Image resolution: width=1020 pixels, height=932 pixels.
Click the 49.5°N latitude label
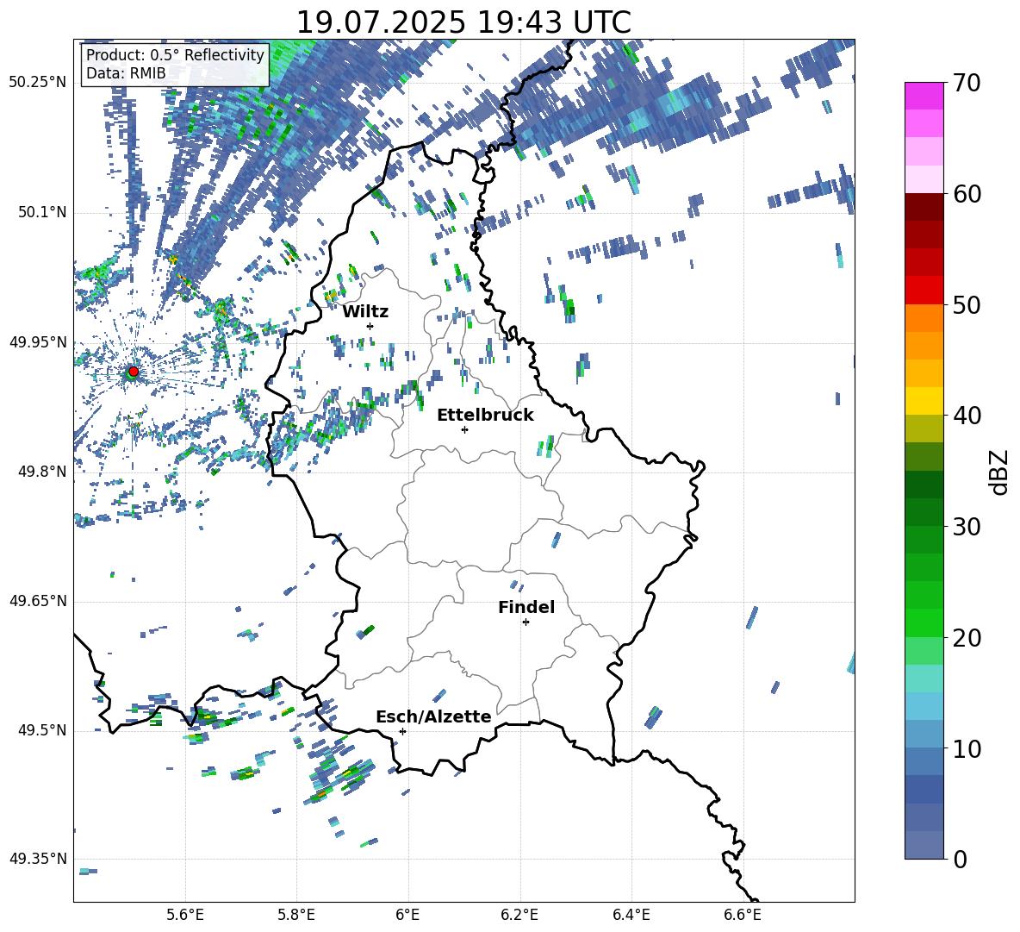[41, 730]
